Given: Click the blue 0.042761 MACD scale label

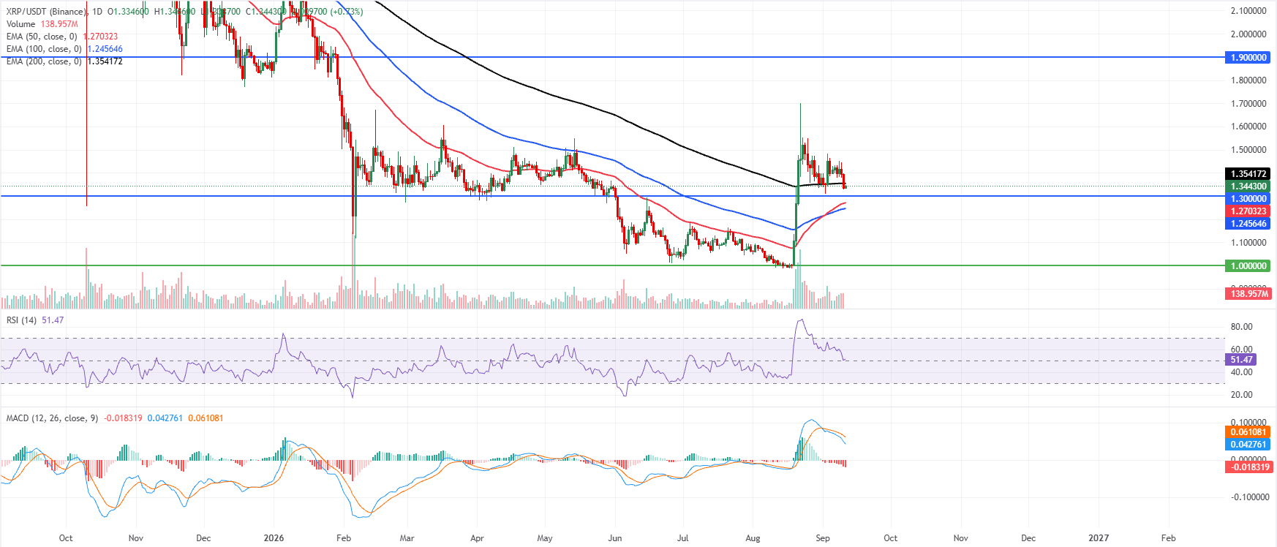Looking at the screenshot, I should [1248, 445].
